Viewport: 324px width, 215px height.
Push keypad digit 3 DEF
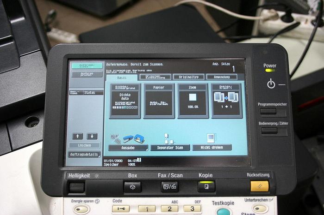point(192,209)
